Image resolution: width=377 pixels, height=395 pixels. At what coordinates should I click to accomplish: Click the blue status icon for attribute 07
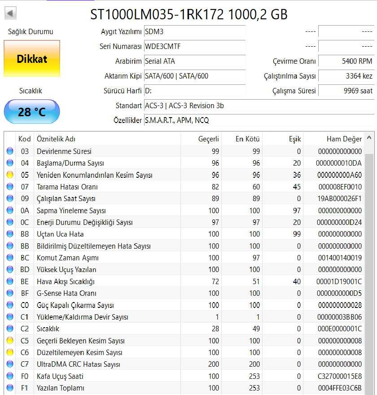[10, 187]
